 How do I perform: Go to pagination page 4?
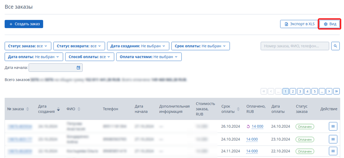coord(307,92)
